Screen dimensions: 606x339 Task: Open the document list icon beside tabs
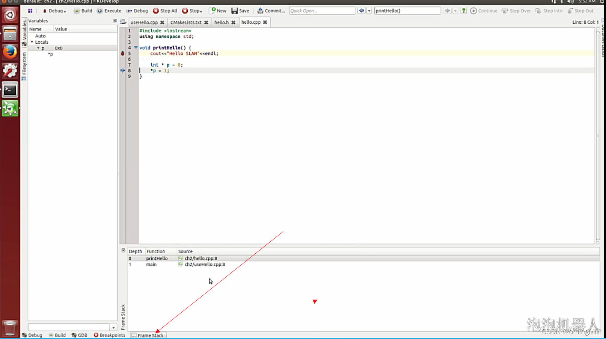click(123, 22)
